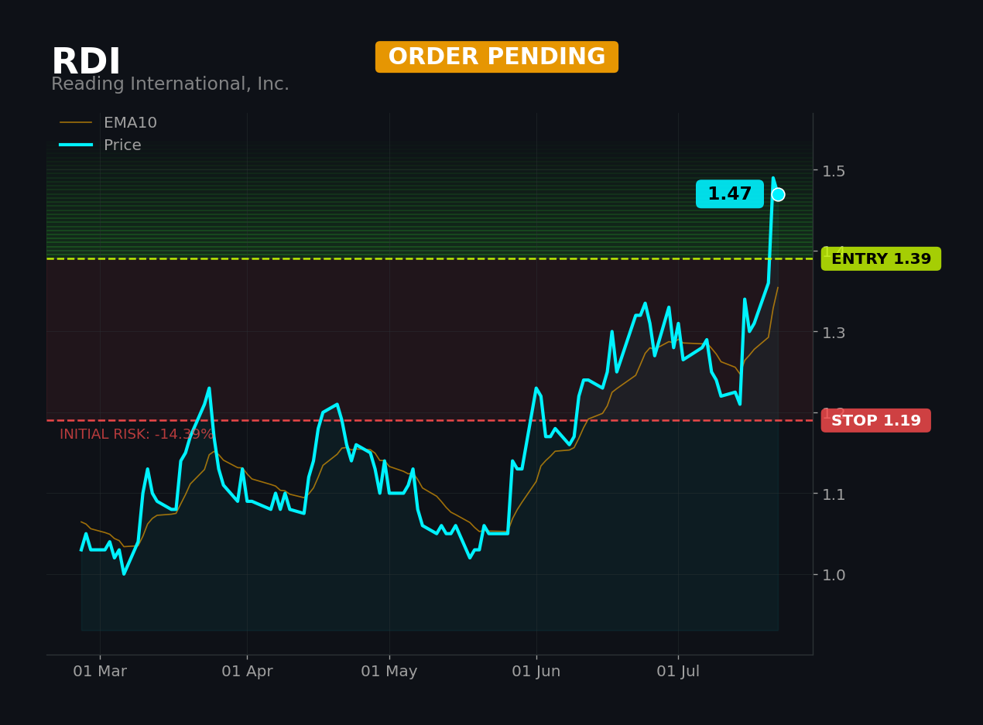Click the ORDER PENDING status badge
The width and height of the screenshot is (983, 725).
[x=497, y=57]
